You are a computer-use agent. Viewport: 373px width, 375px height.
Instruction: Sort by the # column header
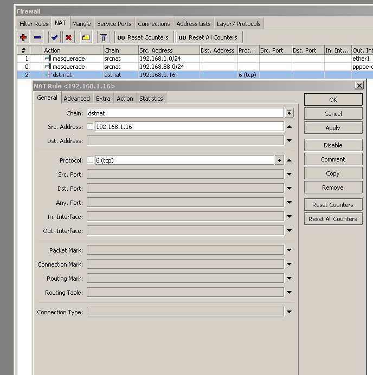click(23, 50)
